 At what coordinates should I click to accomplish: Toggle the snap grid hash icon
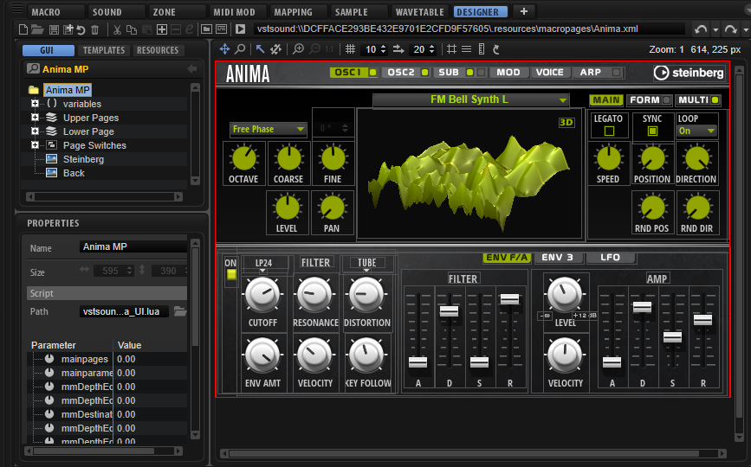point(351,48)
